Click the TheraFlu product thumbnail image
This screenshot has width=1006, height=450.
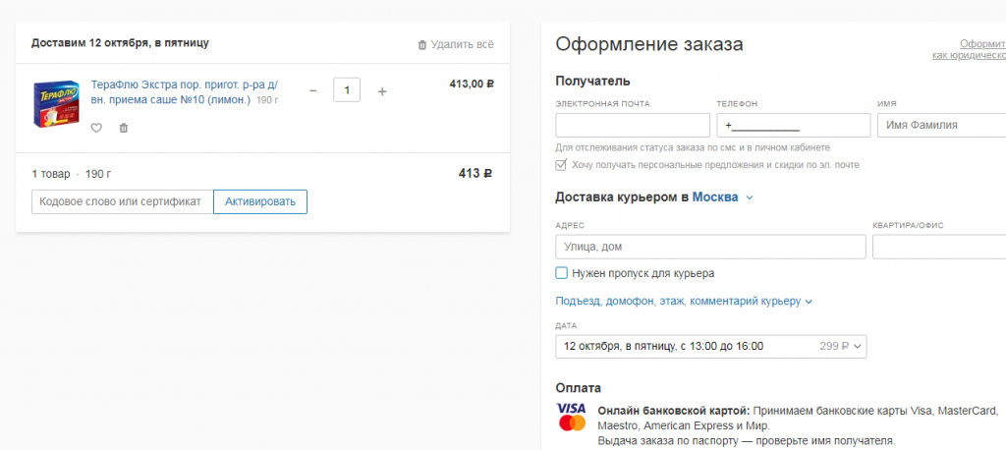[56, 102]
